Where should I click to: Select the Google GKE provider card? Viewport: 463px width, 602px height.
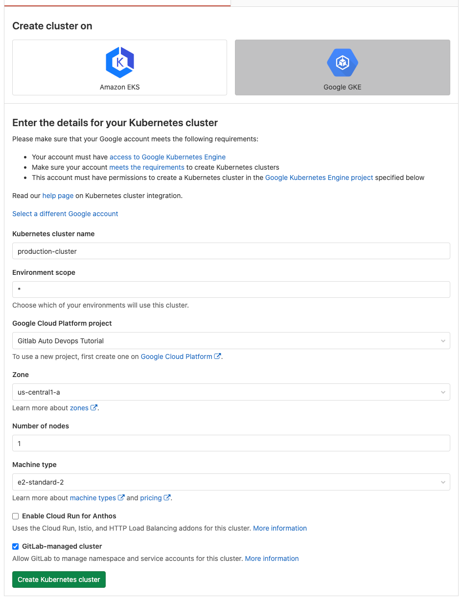pos(342,67)
